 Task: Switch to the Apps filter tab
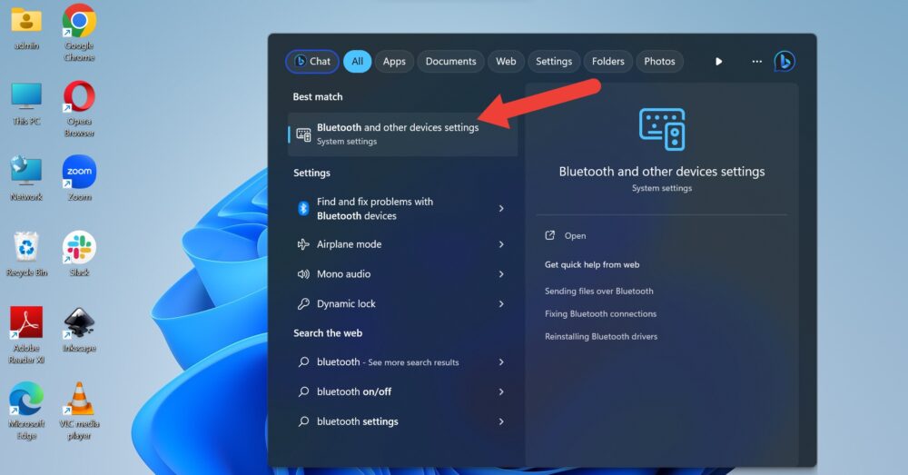(394, 62)
